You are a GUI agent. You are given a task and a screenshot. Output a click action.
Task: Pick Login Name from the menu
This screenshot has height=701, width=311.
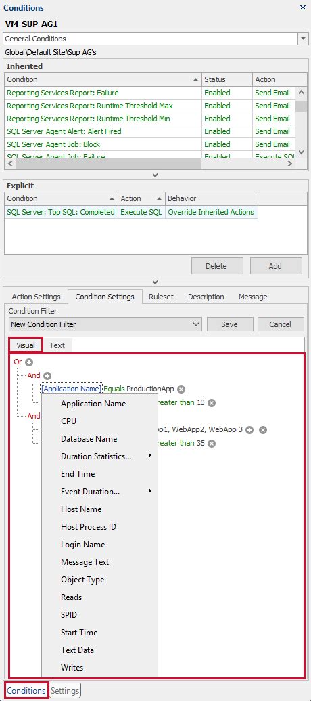[99, 545]
